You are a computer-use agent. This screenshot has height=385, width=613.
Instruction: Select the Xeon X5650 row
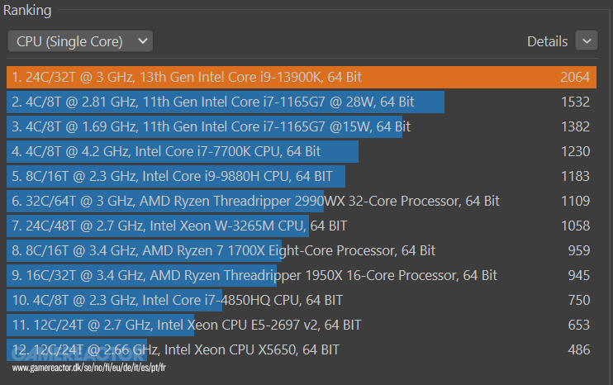[302, 349]
